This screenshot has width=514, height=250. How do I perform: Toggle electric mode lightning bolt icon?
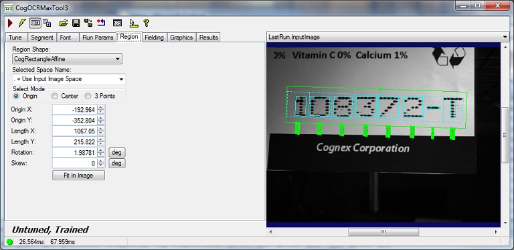pyautogui.click(x=22, y=23)
